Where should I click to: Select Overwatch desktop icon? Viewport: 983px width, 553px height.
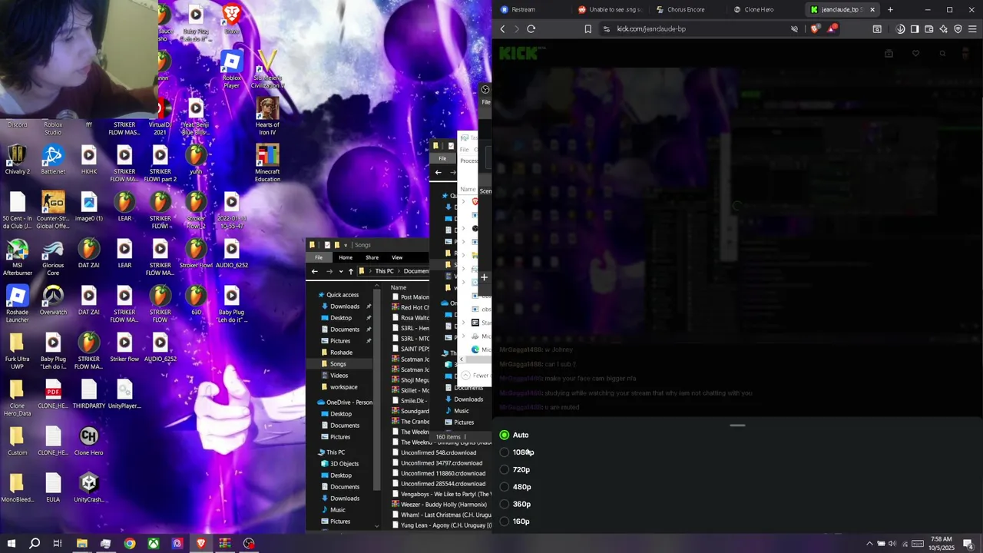click(x=53, y=300)
